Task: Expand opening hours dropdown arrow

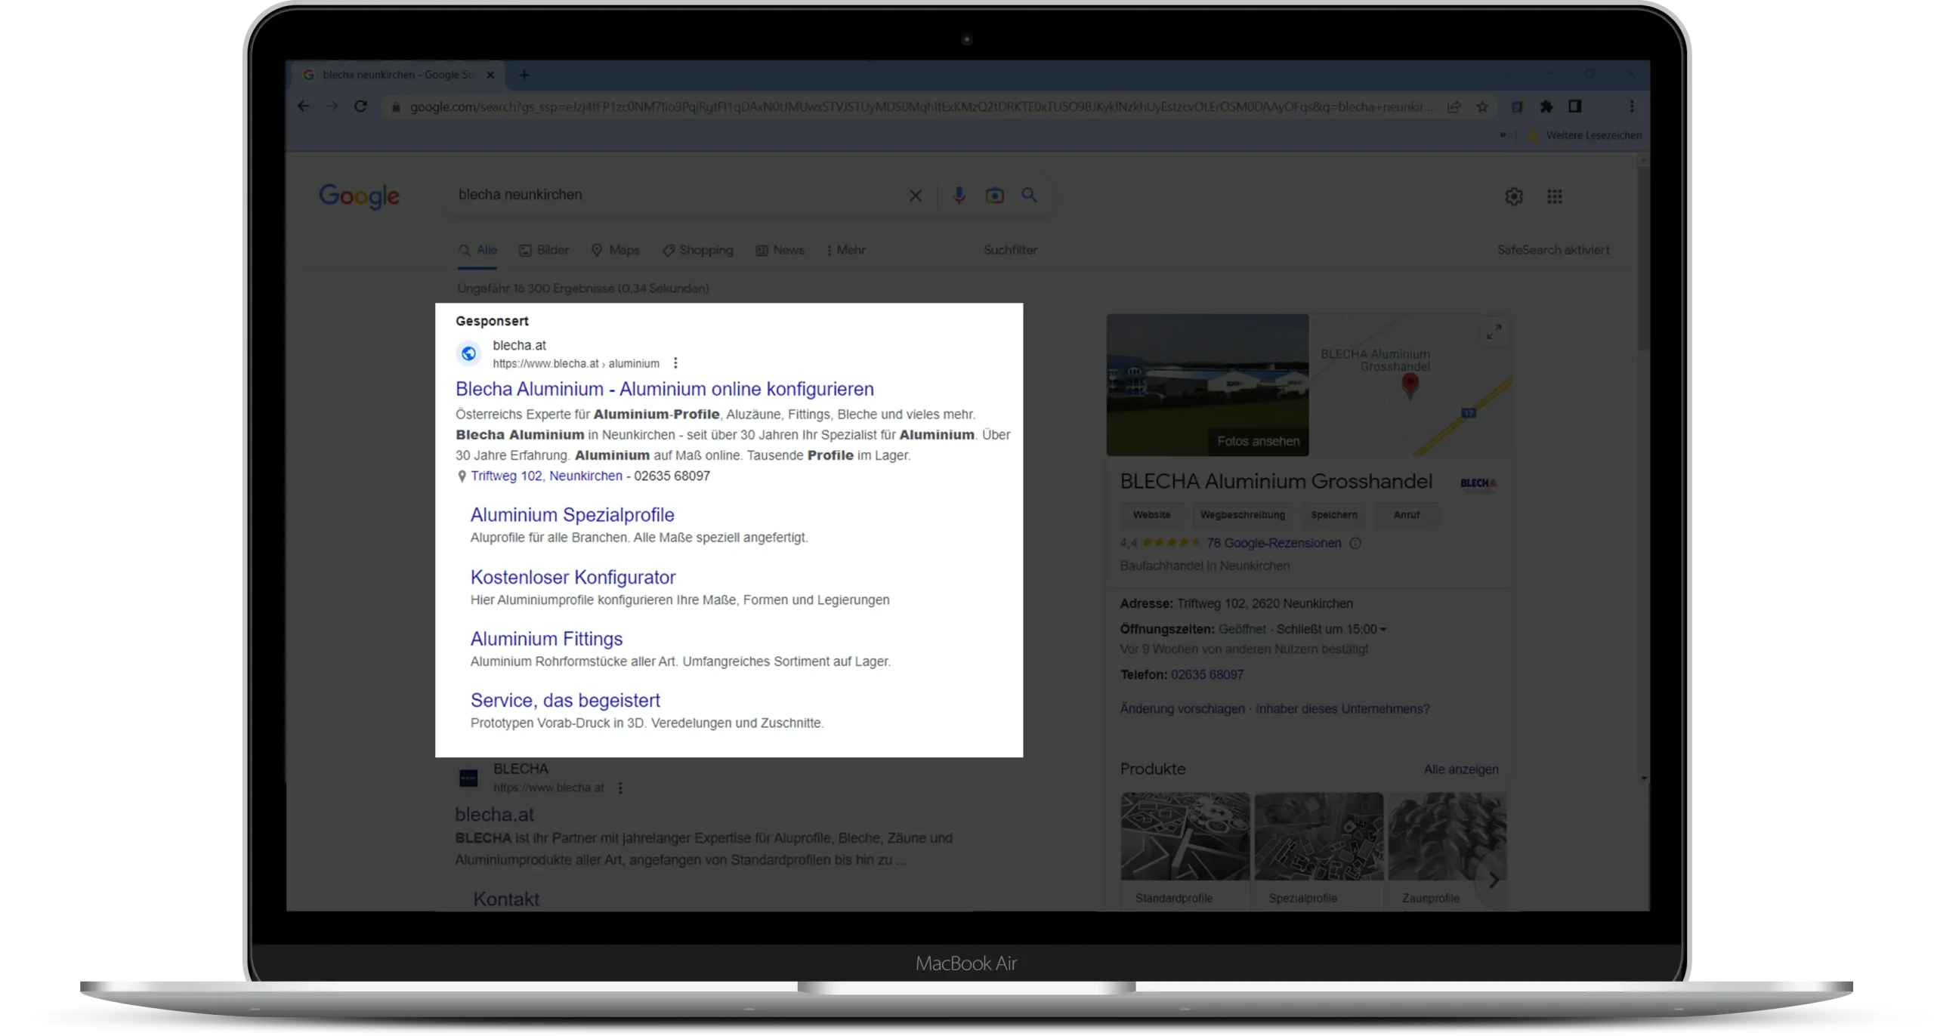Action: point(1383,630)
